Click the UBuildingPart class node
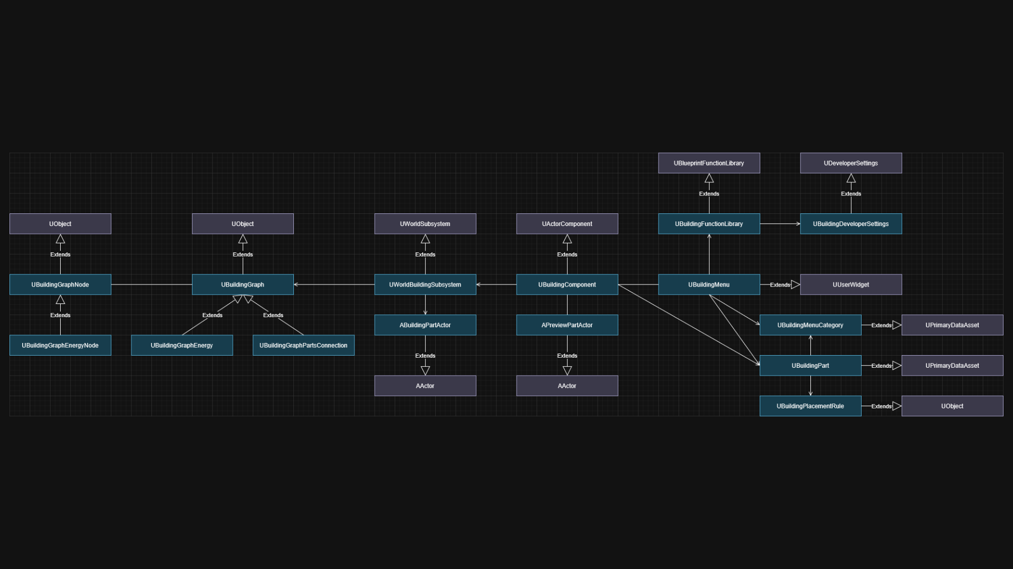The image size is (1013, 569). (x=810, y=366)
